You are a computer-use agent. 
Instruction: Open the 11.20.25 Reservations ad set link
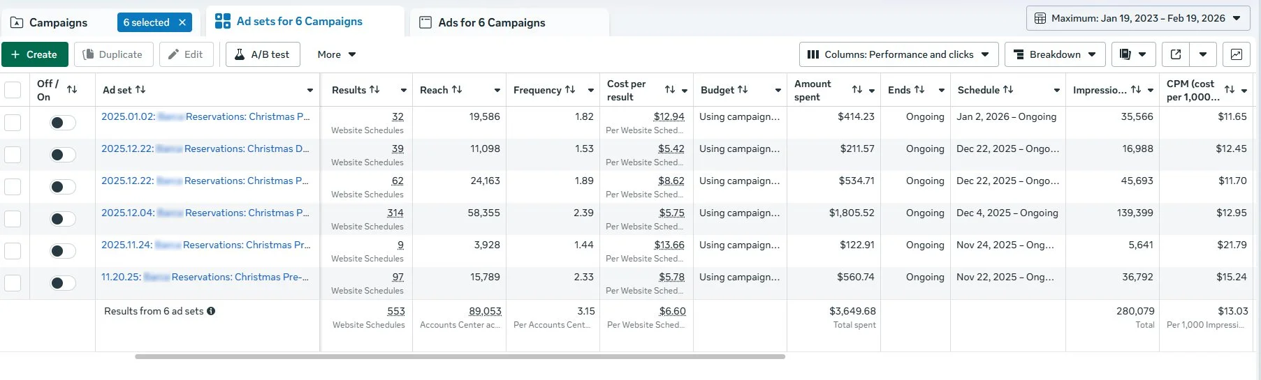pyautogui.click(x=205, y=277)
